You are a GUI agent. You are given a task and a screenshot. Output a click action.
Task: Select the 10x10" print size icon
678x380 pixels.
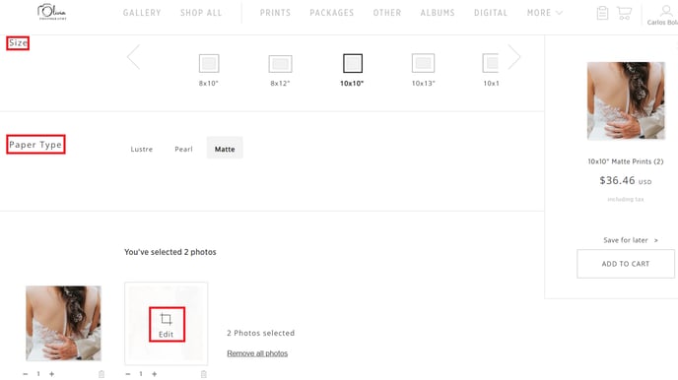click(353, 63)
